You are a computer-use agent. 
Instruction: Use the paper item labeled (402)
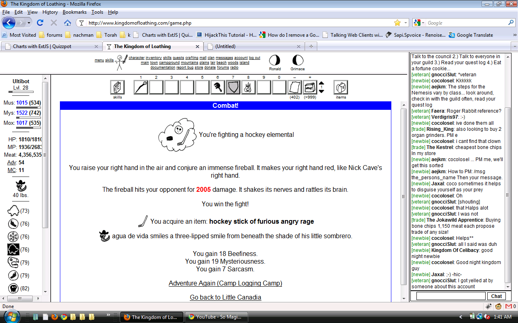[x=295, y=87]
